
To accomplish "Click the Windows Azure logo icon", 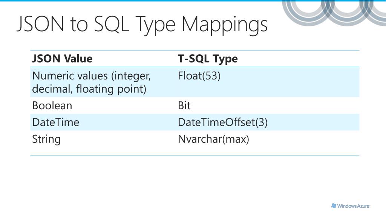I will (334, 206).
